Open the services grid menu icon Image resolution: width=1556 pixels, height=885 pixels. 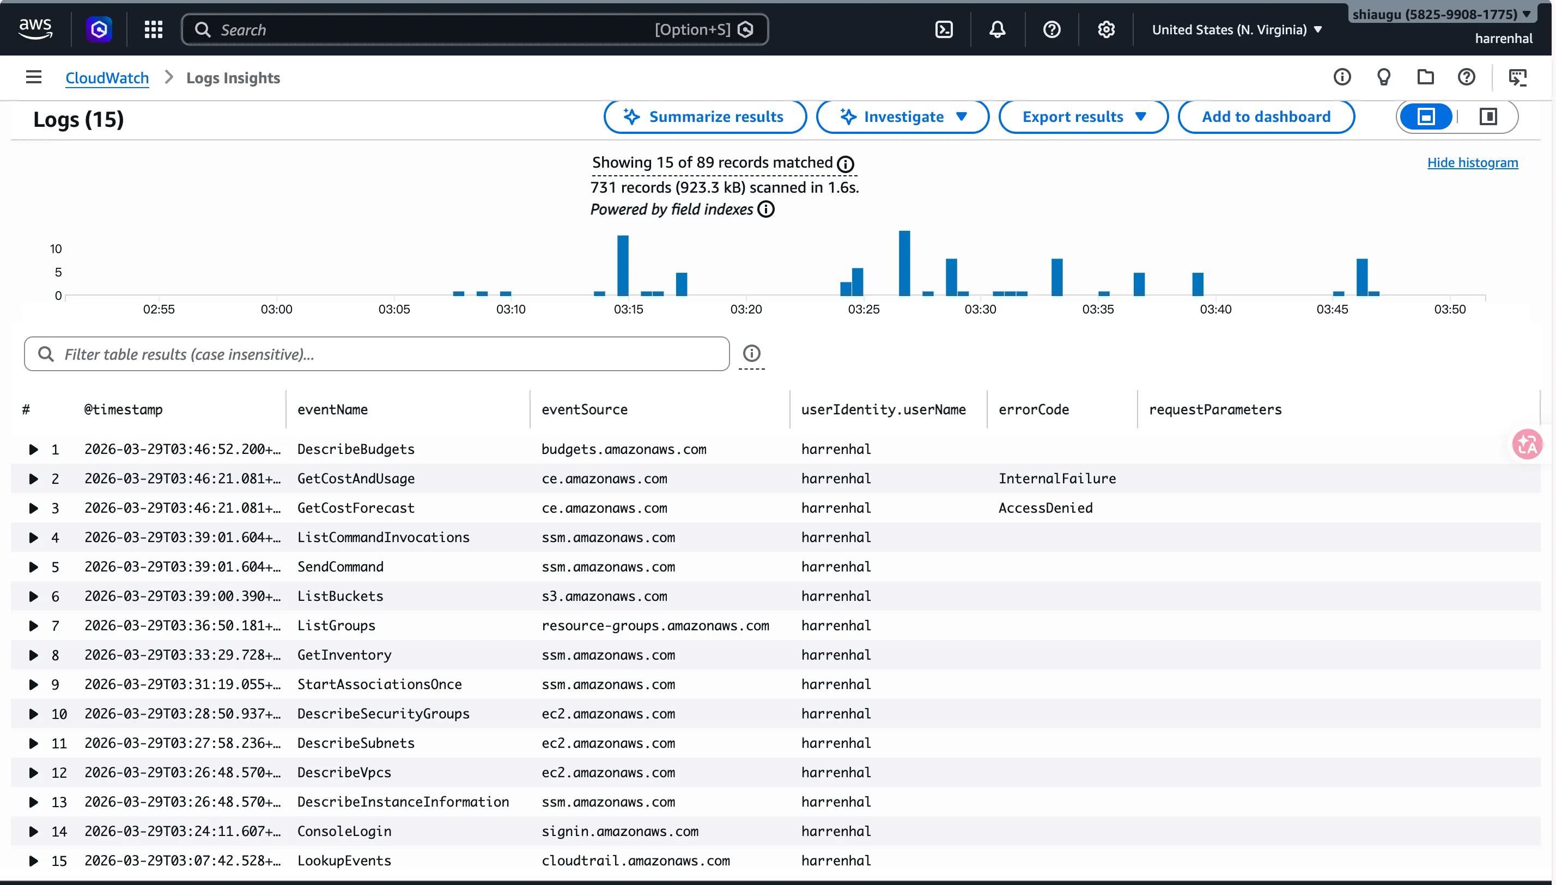click(153, 29)
